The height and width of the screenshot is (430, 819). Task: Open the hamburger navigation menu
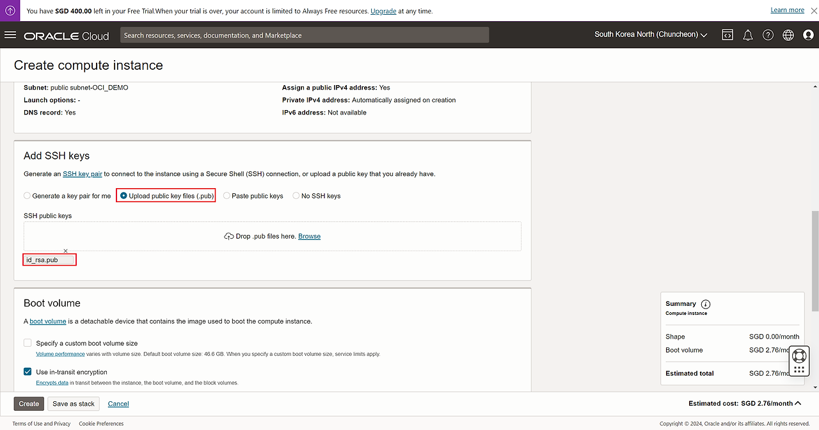10,35
